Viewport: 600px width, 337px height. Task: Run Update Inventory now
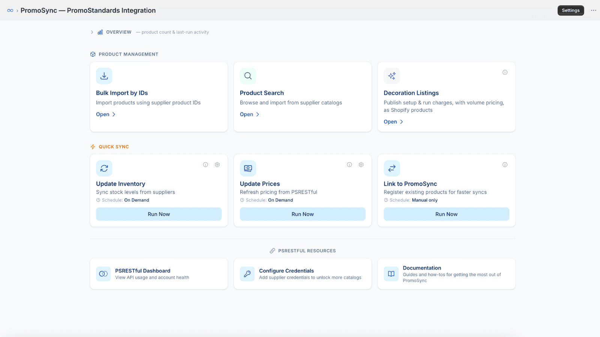pos(159,214)
